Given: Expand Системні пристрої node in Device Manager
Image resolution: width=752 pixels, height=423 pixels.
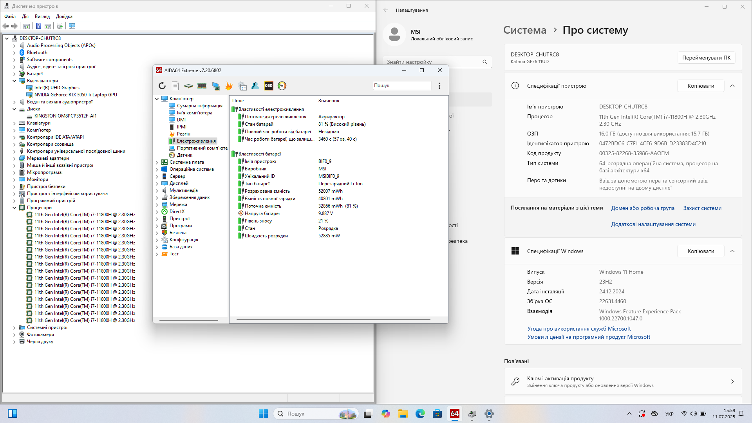Looking at the screenshot, I should coord(14,327).
